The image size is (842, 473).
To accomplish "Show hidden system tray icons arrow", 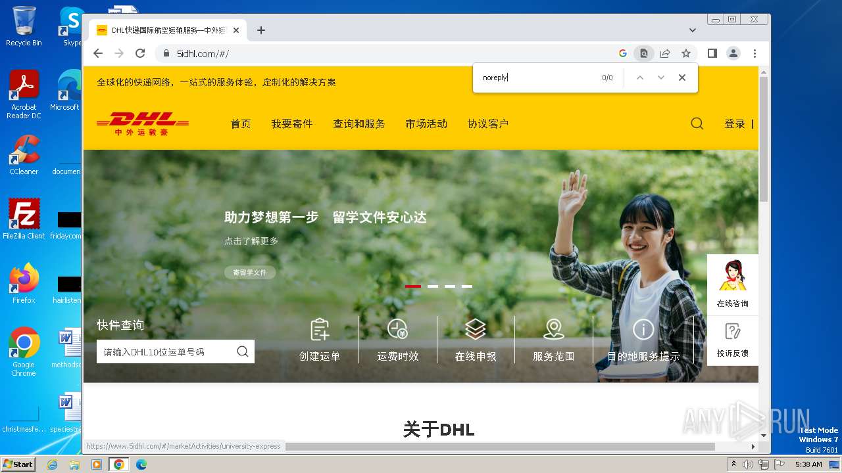I will click(733, 464).
